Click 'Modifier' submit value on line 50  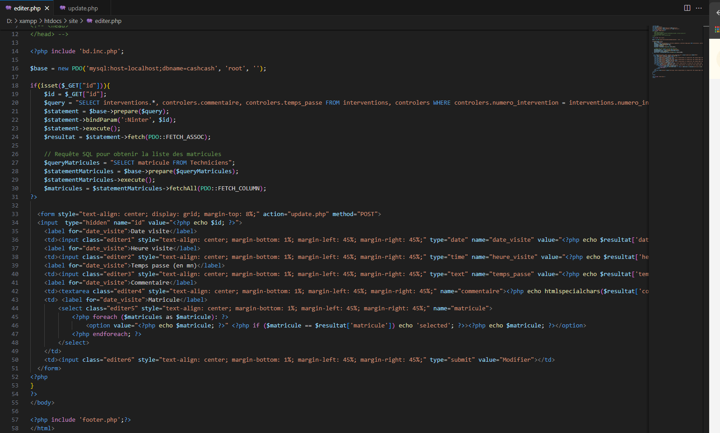tap(516, 359)
